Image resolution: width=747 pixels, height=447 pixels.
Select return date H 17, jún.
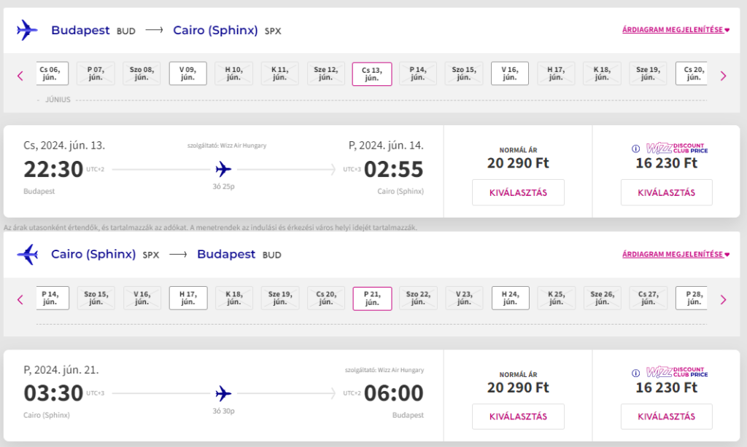(187, 298)
